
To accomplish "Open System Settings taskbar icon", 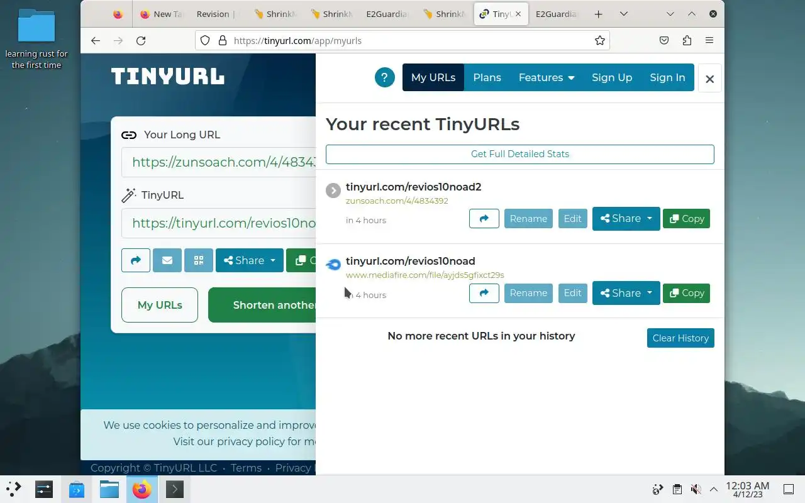I will [x=43, y=489].
